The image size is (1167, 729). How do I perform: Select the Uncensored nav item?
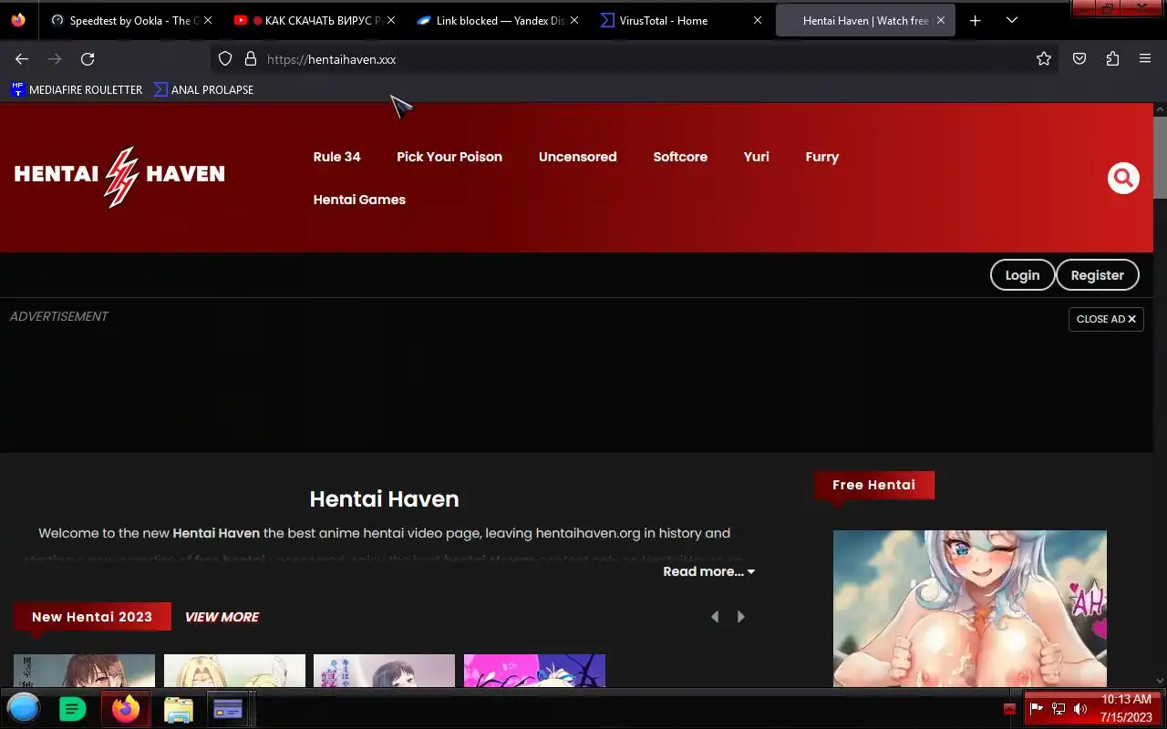[577, 157]
